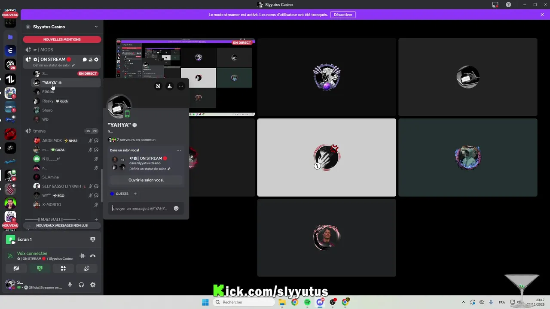Click create channel plus by MAIL HALL
Viewport: 550px width, 309px height.
pos(96,219)
